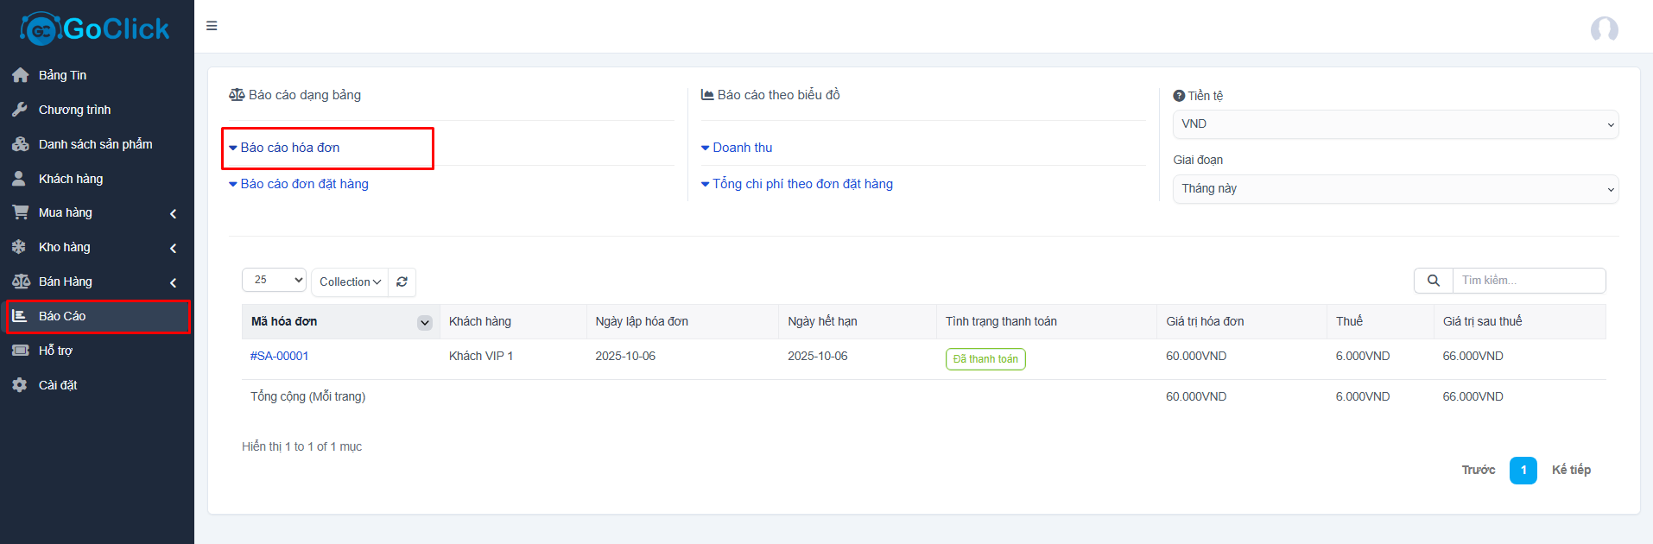
Task: Open invoice #SA-00001 link
Action: 279,356
